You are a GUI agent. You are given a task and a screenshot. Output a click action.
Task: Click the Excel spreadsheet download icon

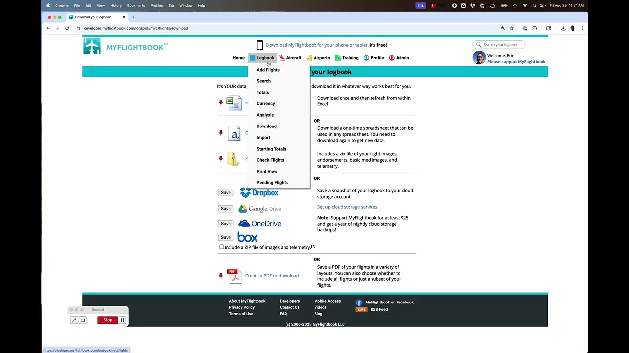click(234, 103)
